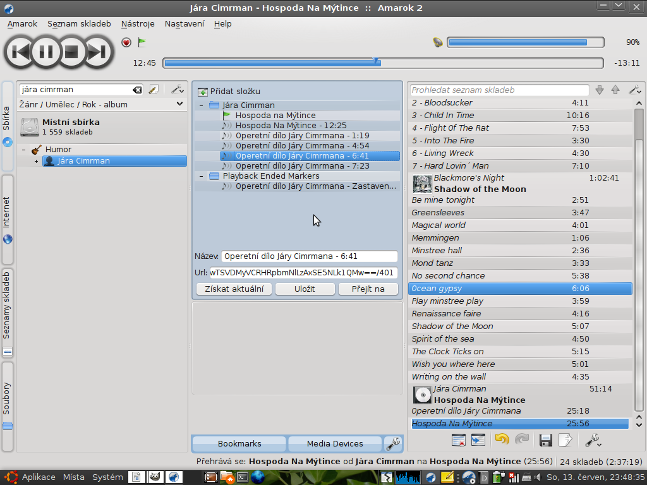Export the playlist with document arrow icon

click(565, 440)
